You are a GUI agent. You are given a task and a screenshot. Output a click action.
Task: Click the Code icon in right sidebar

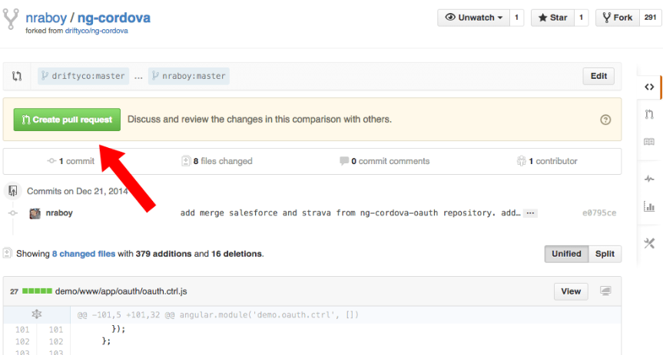(649, 87)
